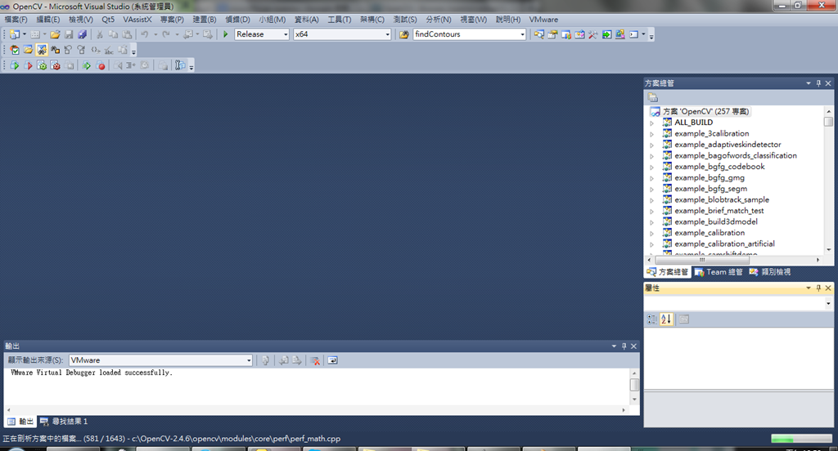Click the VMware start-without-debugging red arrow icon
This screenshot has width=838, height=451.
[28, 65]
